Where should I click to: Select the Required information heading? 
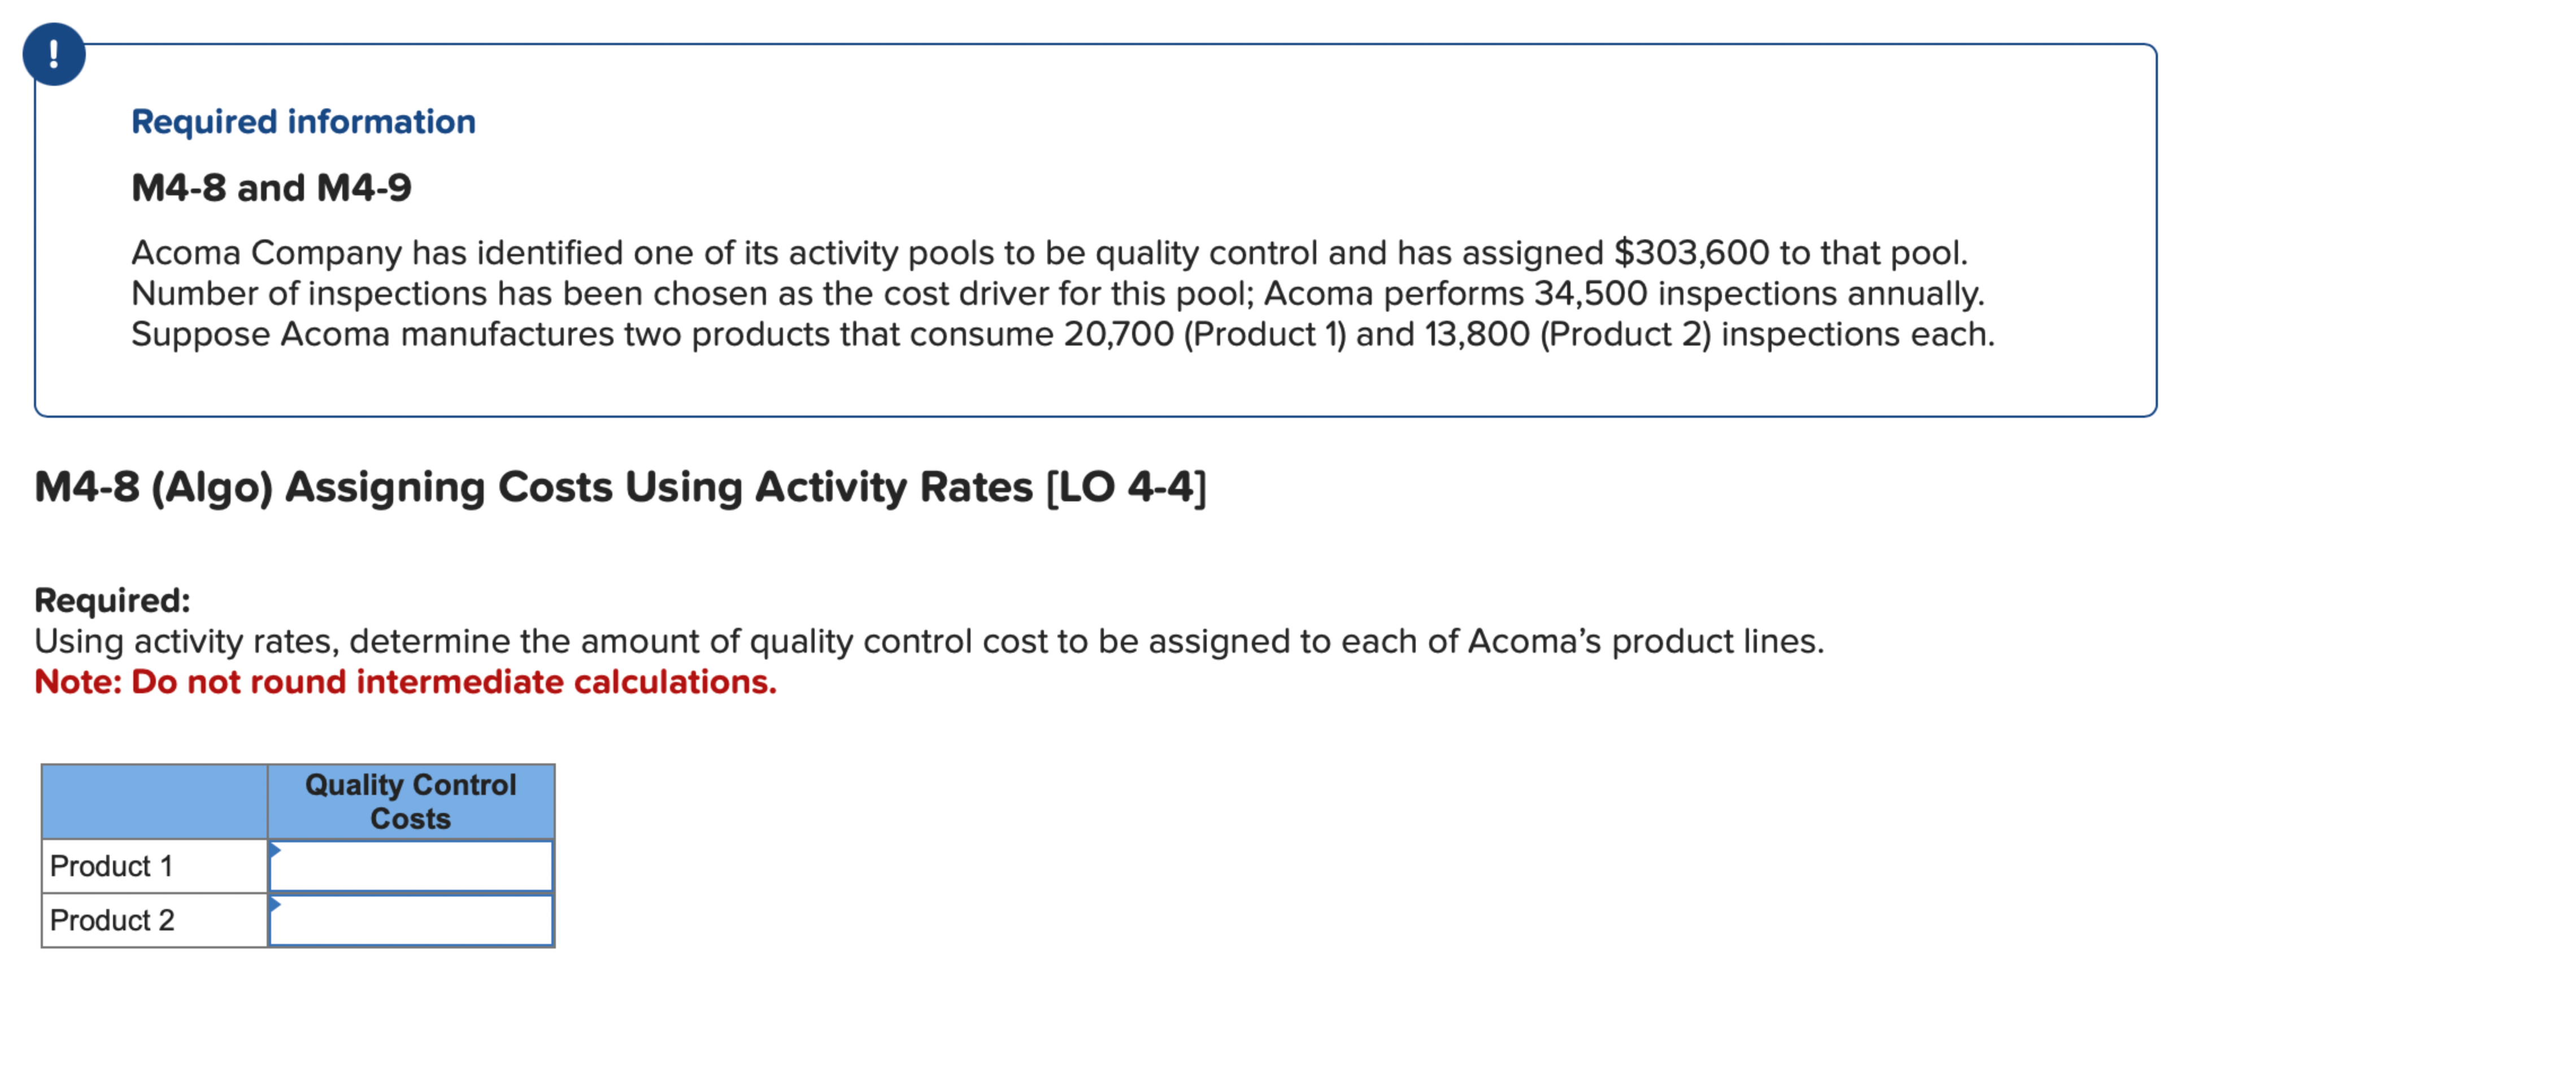point(303,121)
